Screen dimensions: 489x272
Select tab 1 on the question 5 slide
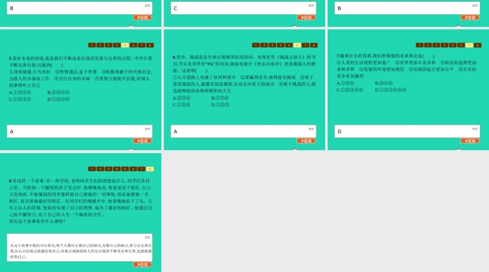tap(92, 45)
